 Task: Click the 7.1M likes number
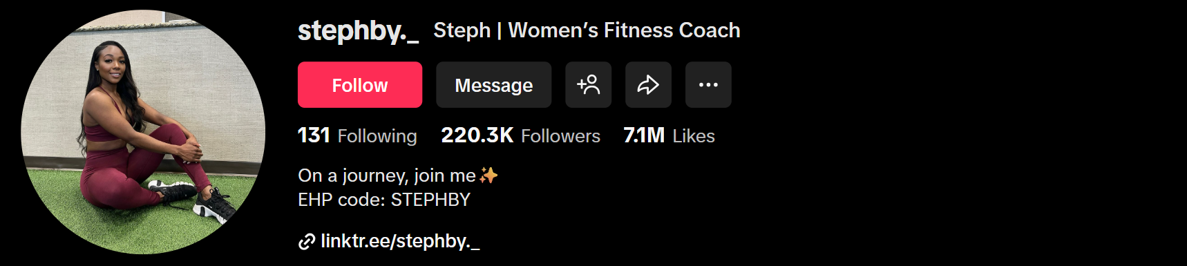[644, 135]
